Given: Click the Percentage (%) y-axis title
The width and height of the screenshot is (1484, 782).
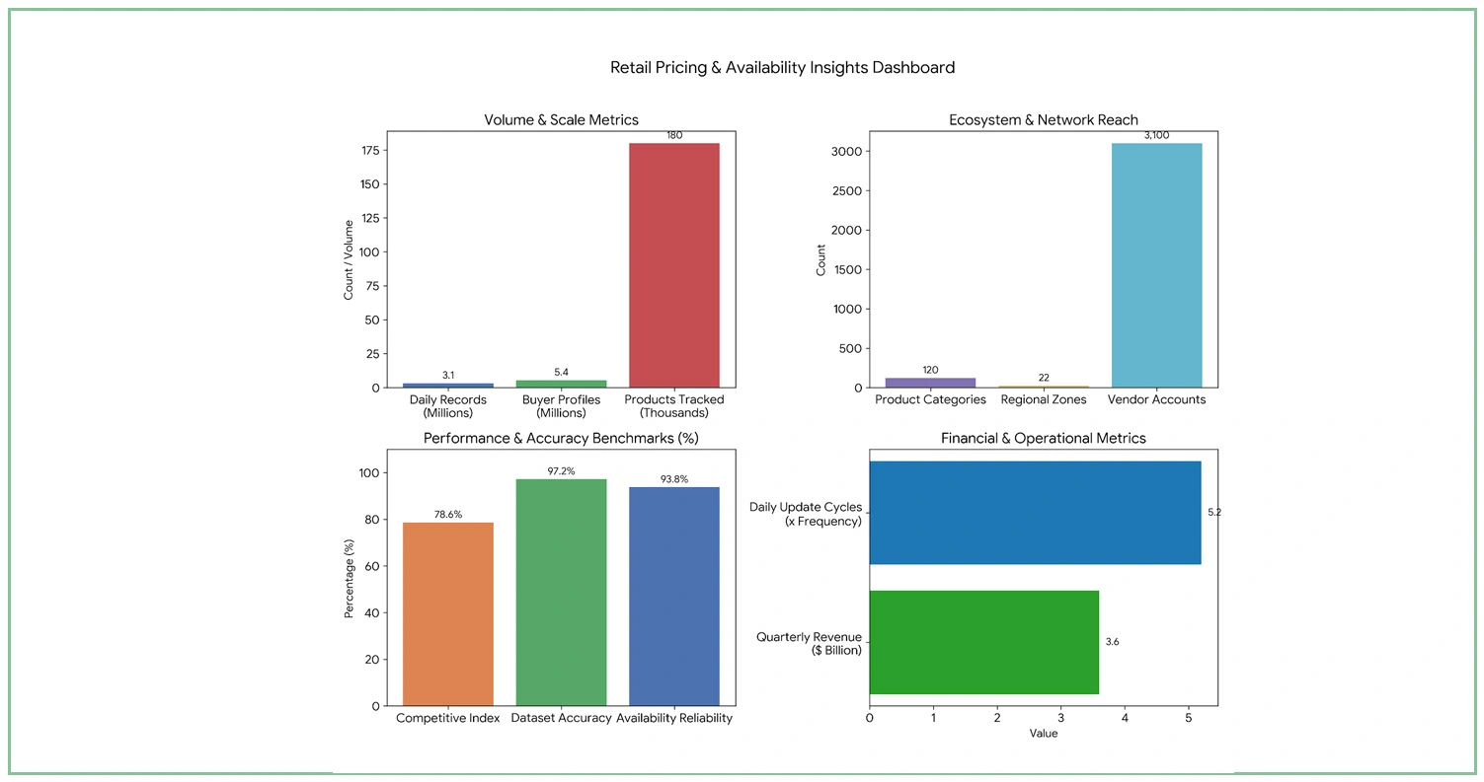Looking at the screenshot, I should 349,578.
